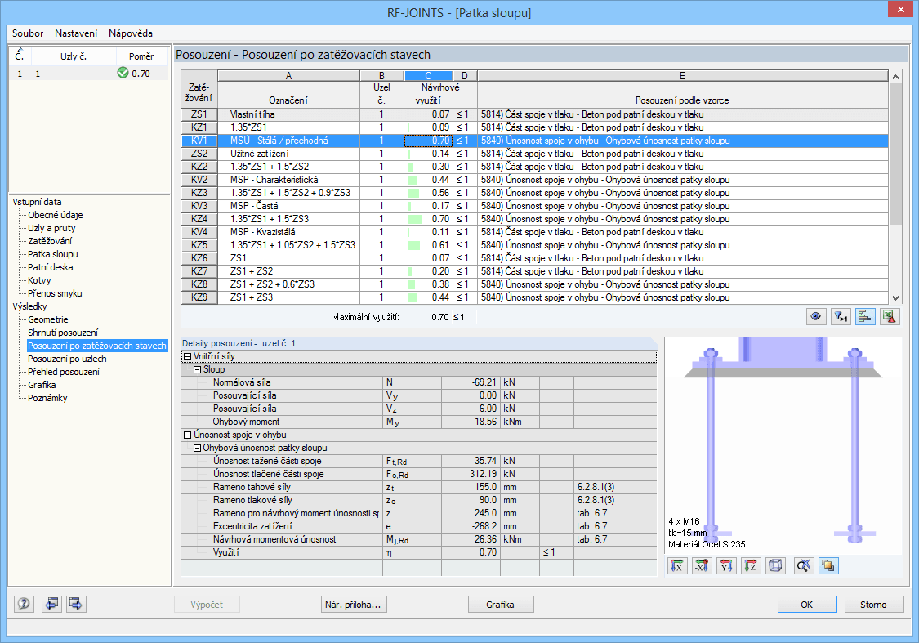Screen dimensions: 919x643
Task: Open Kotvy tree item
Action: coord(39,280)
